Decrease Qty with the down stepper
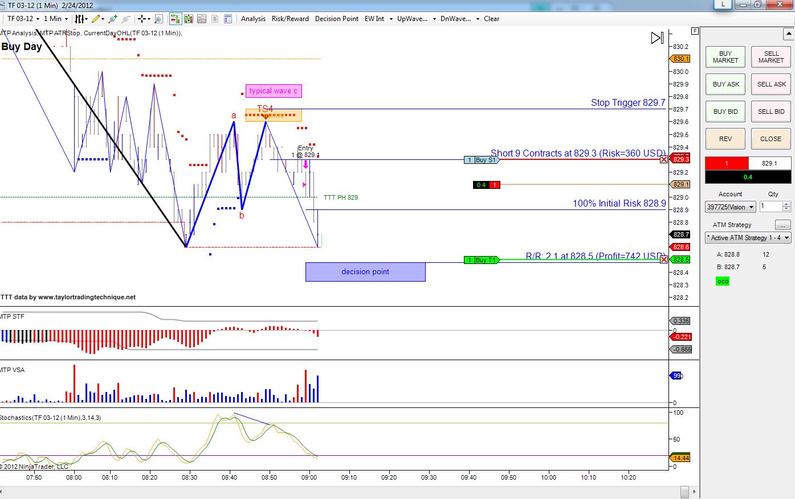795x499 pixels. pyautogui.click(x=786, y=209)
